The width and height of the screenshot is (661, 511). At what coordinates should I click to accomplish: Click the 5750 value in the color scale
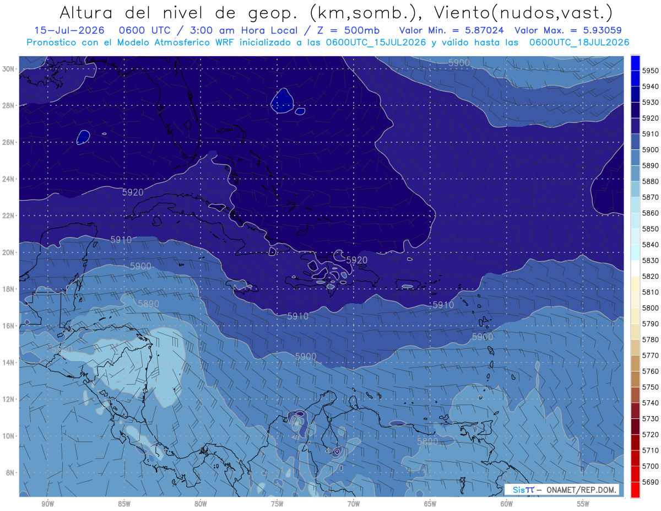pyautogui.click(x=650, y=386)
